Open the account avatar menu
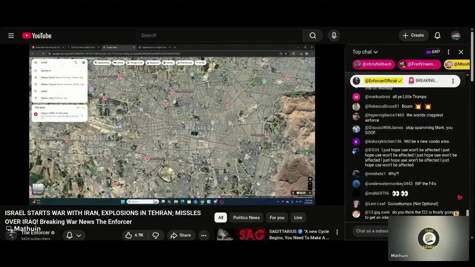The height and width of the screenshot is (267, 475). click(x=456, y=35)
